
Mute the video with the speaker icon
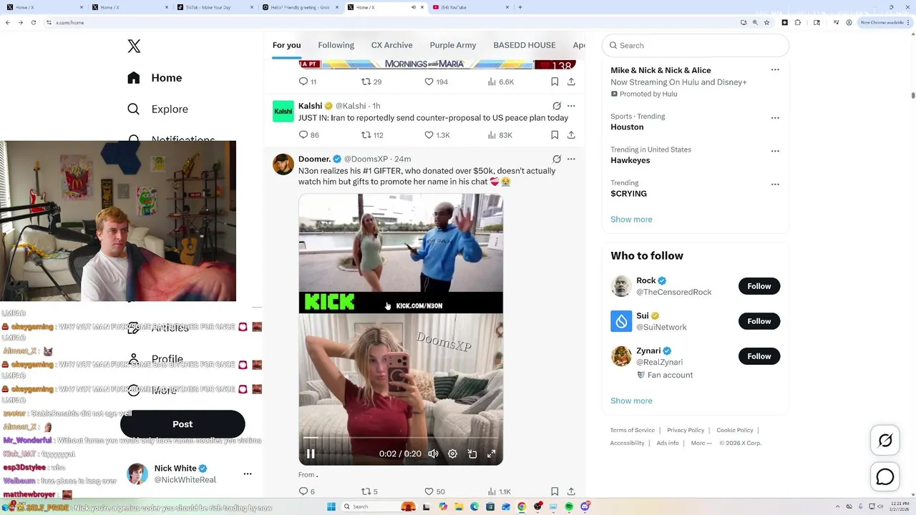[433, 453]
